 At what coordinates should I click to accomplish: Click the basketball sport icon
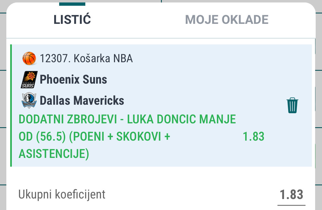29,58
